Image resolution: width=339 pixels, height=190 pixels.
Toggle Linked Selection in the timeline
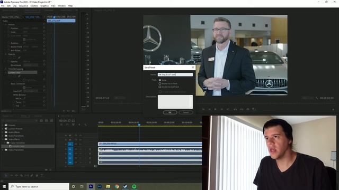[73, 125]
